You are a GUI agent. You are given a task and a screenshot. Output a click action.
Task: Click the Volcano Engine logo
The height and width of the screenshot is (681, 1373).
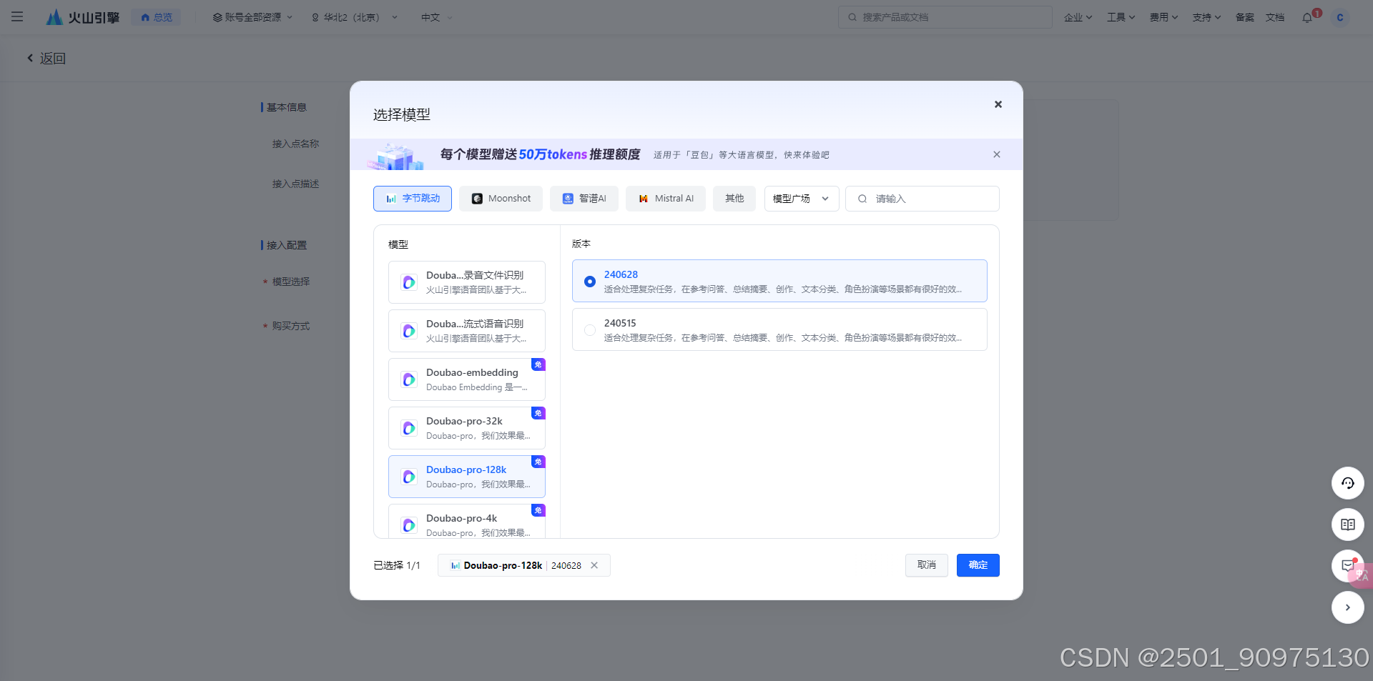[83, 17]
